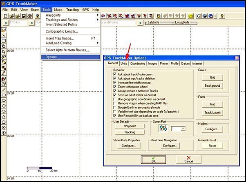Select the pencil draw tool
This screenshot has height=182, width=246.
[x=4, y=73]
